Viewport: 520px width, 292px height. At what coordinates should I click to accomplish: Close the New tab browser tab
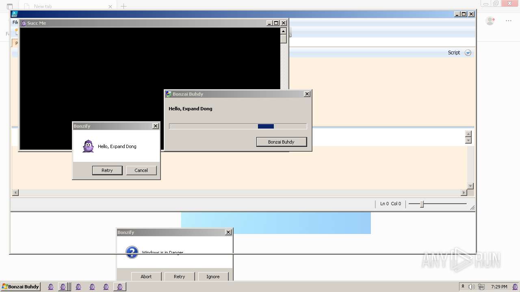(x=110, y=6)
